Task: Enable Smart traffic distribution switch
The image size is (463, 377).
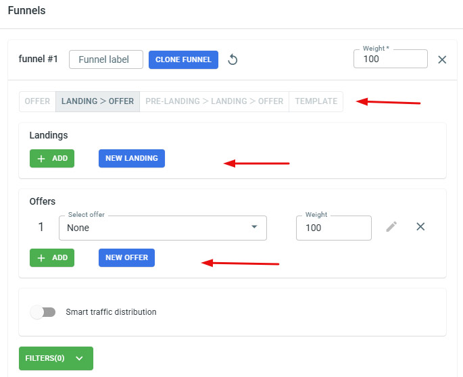Action: click(x=43, y=312)
